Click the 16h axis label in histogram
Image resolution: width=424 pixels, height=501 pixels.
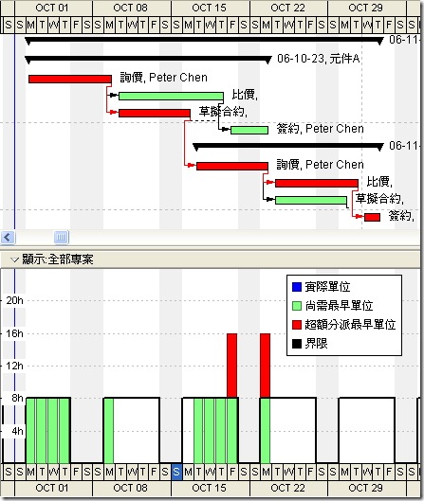pos(15,333)
